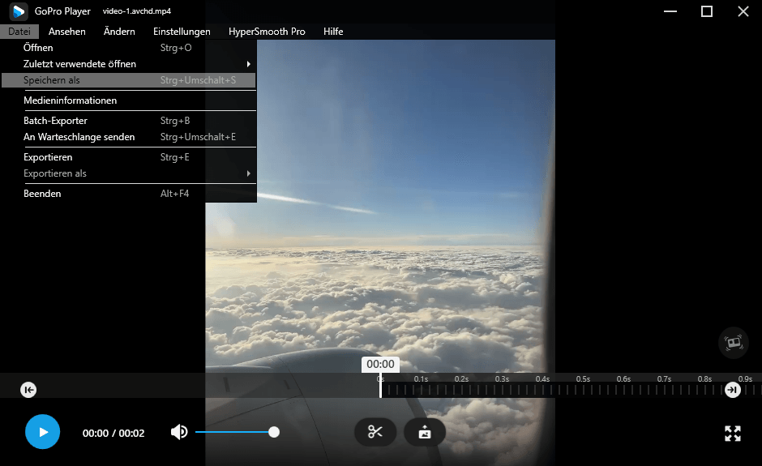Open the Ändern menu
This screenshot has height=466, width=762.
coord(119,32)
